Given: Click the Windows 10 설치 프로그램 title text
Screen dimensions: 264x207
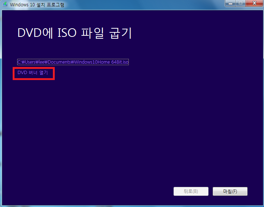Looking at the screenshot, I should (x=37, y=4).
